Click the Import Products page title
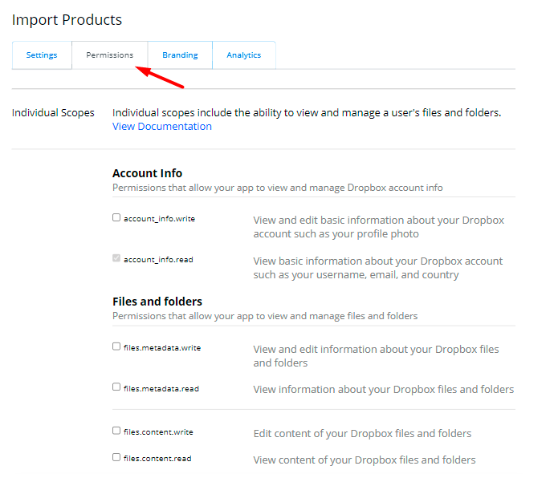Screen dimensions: 550x478 click(x=67, y=20)
